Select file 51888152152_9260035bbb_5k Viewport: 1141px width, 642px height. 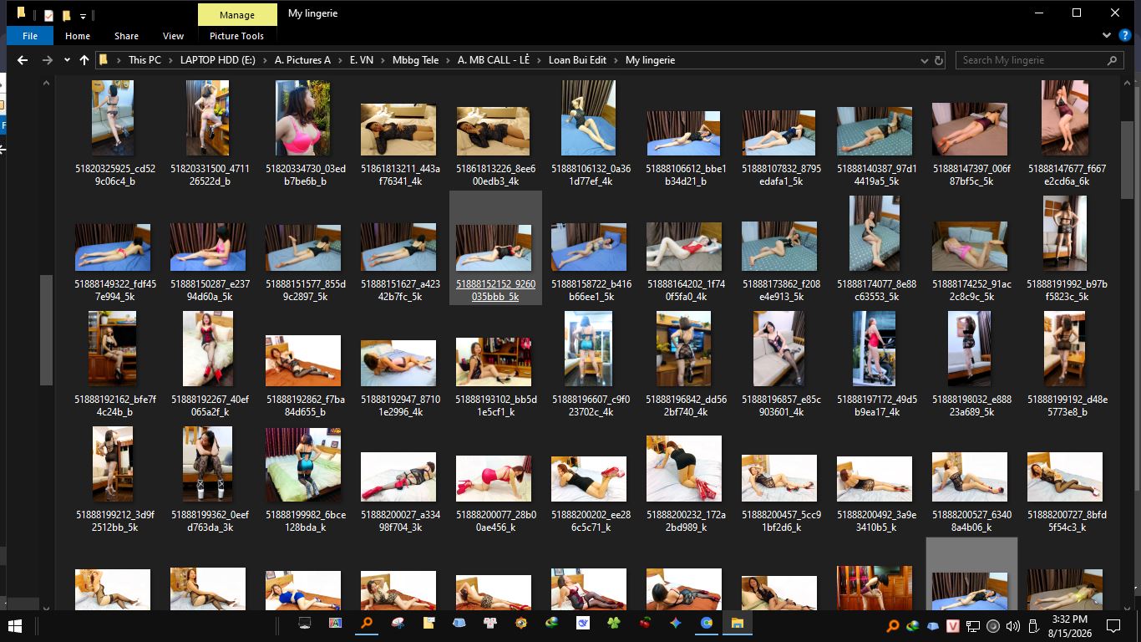(x=496, y=248)
